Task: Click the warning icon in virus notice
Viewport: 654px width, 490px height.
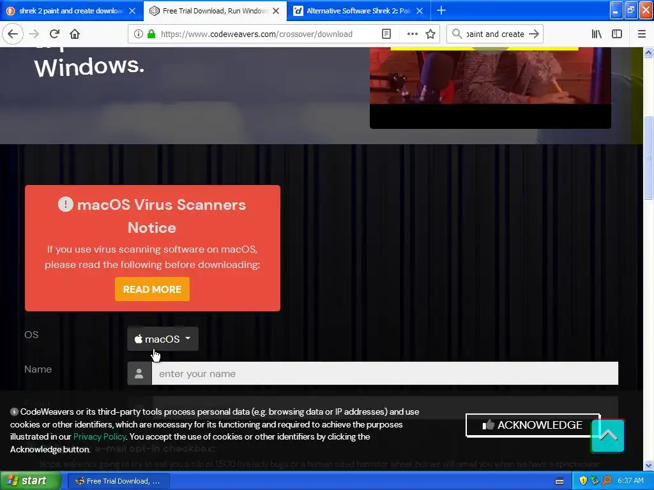Action: pos(66,204)
